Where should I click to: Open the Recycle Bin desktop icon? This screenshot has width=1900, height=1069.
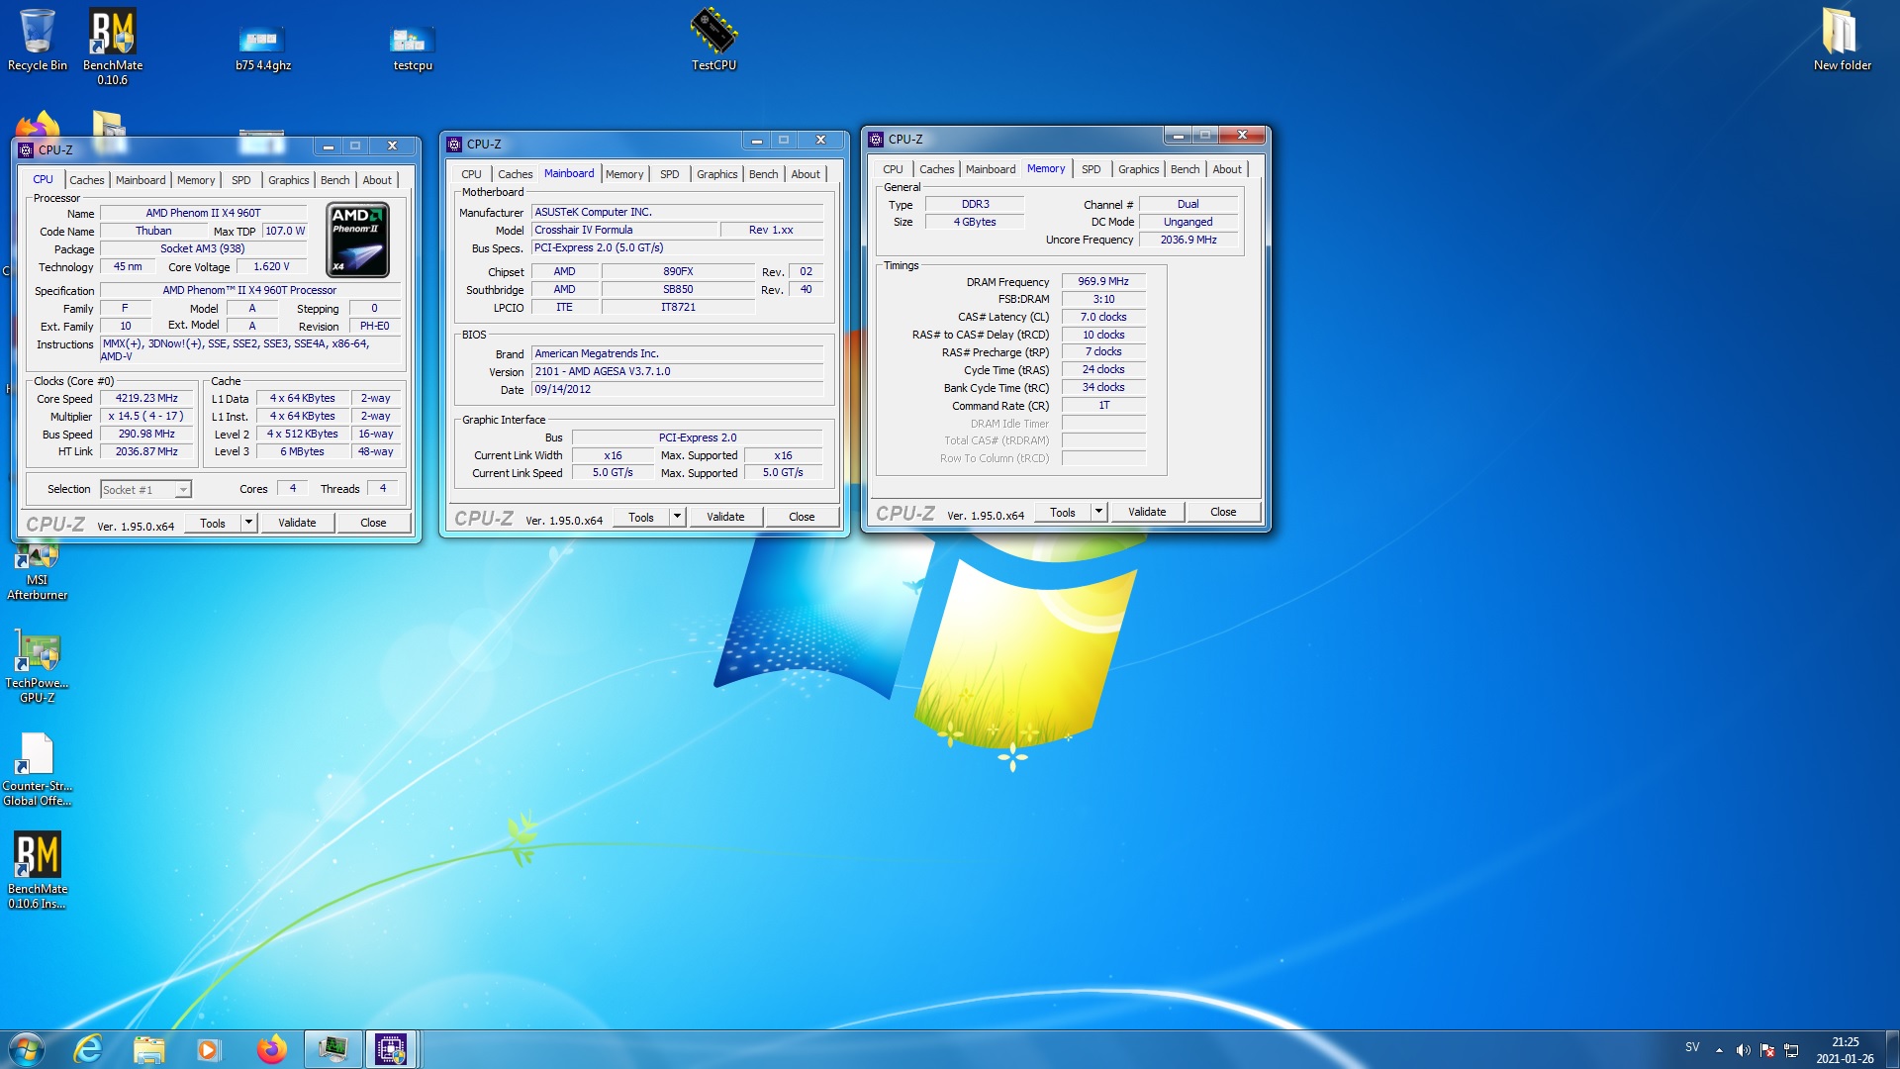pos(38,40)
